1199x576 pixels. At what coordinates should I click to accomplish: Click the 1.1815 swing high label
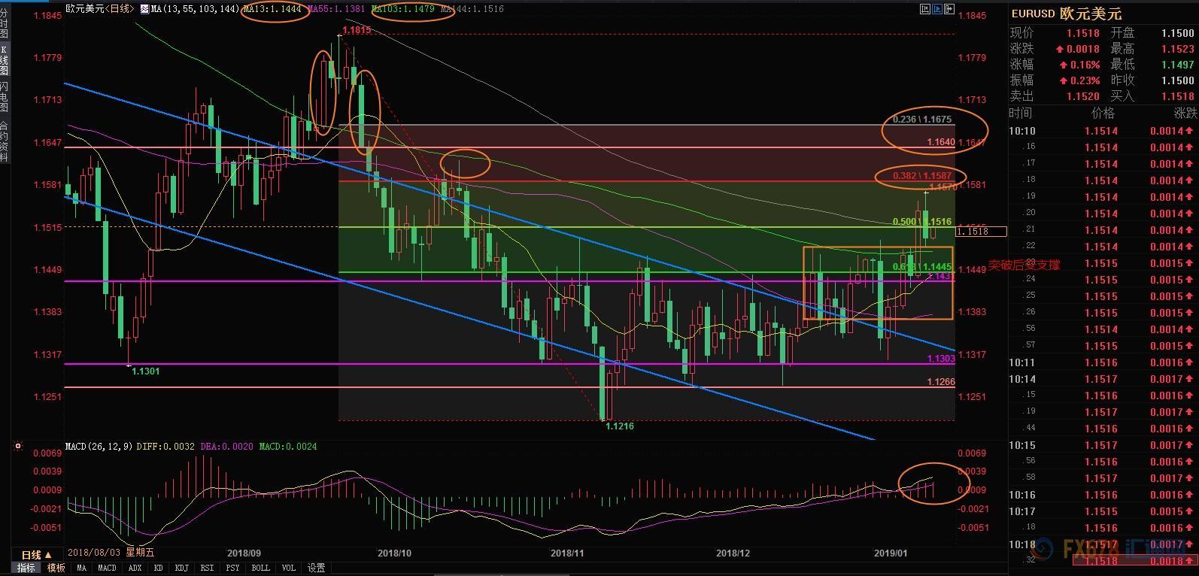point(357,31)
